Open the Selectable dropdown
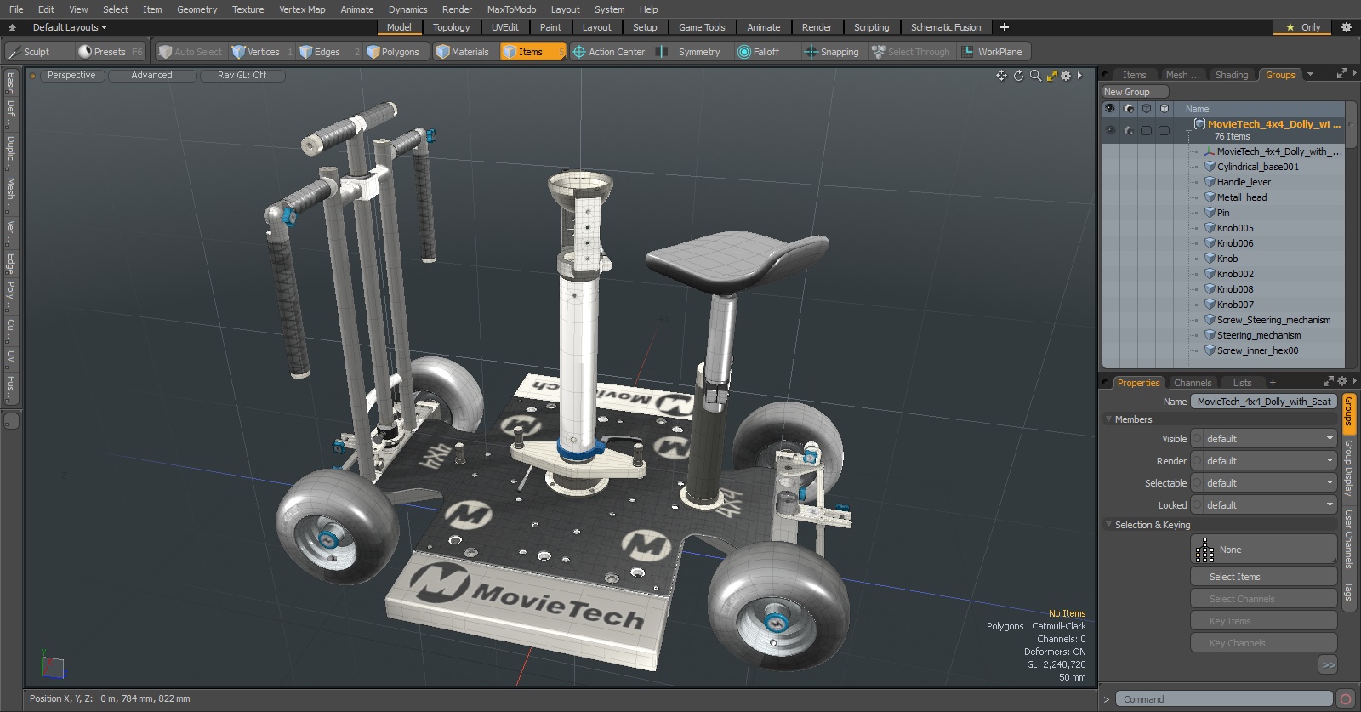The image size is (1361, 712). pyautogui.click(x=1264, y=483)
